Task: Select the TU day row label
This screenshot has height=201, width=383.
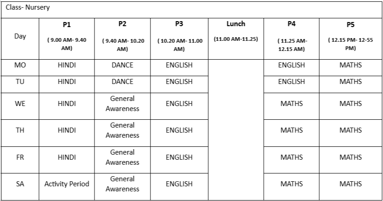Action: click(x=20, y=82)
